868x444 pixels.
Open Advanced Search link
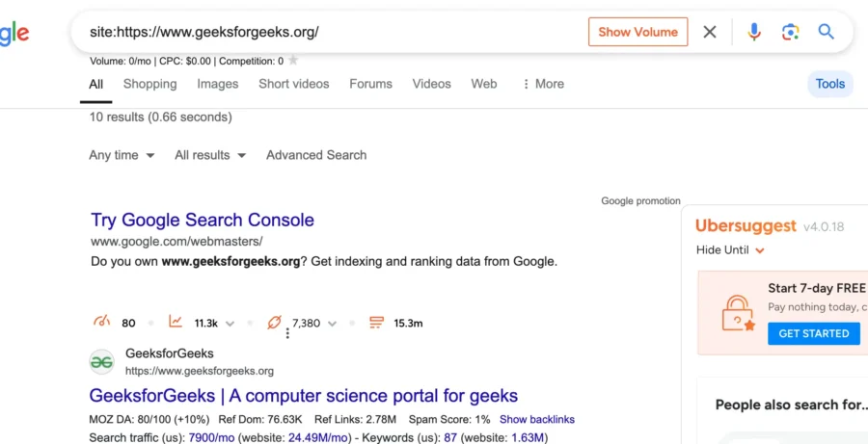point(316,155)
